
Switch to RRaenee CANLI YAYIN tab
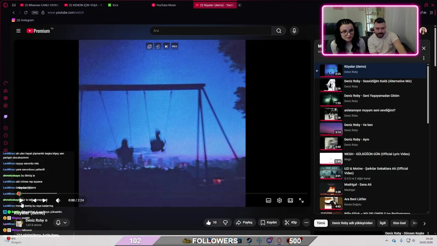39,5
